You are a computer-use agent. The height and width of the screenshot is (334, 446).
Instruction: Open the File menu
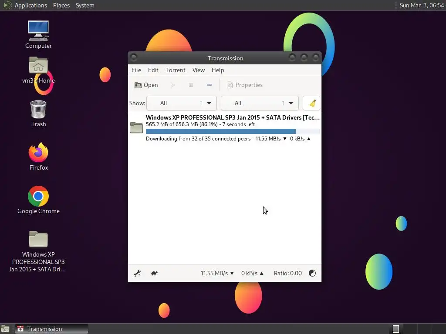coord(136,70)
